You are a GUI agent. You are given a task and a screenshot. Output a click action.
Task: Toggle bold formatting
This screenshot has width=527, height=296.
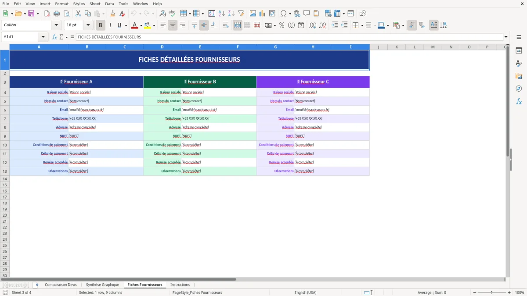[100, 25]
